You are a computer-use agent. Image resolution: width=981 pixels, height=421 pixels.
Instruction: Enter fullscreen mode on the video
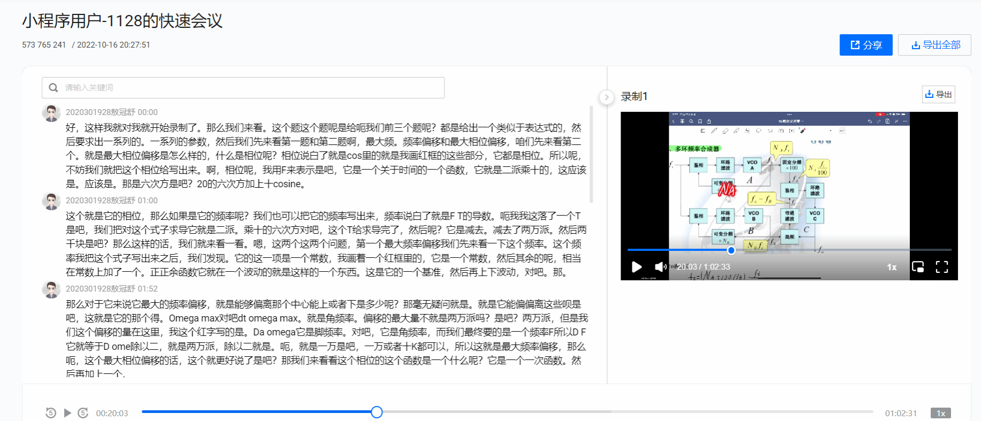pos(941,267)
